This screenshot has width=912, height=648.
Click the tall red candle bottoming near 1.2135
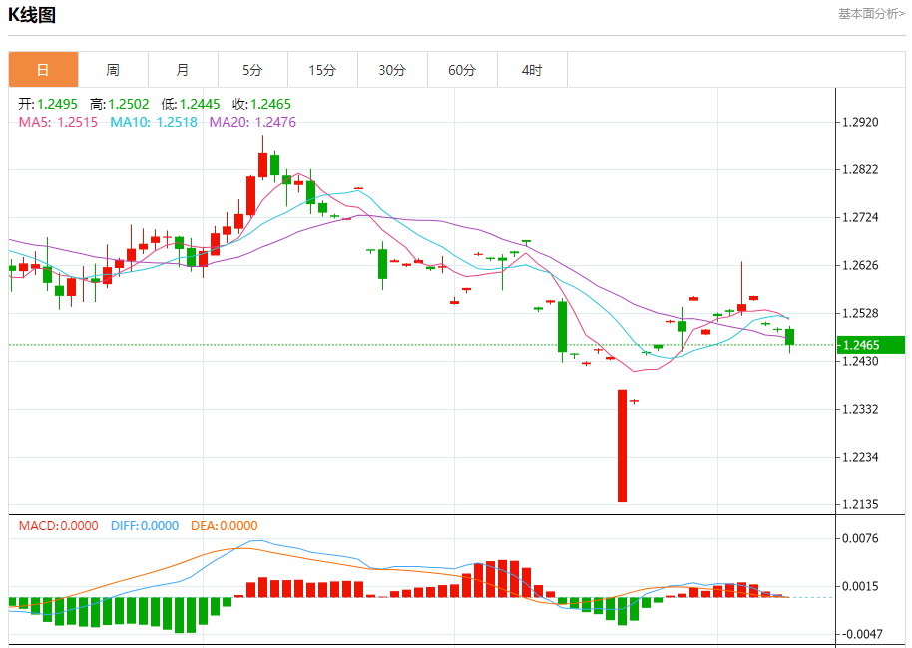coord(622,446)
